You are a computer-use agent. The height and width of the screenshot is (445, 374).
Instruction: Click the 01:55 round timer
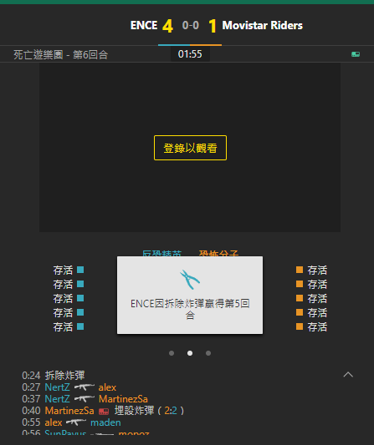tap(190, 54)
